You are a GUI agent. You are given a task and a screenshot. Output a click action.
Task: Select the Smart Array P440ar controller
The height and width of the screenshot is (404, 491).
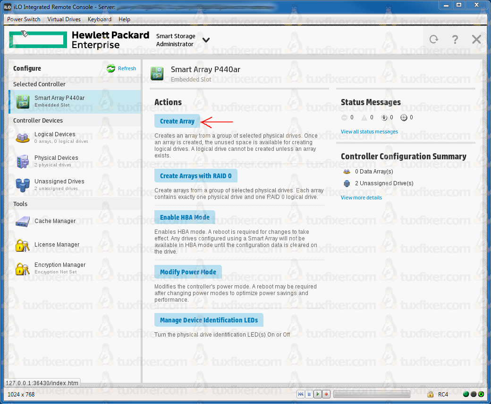59,101
